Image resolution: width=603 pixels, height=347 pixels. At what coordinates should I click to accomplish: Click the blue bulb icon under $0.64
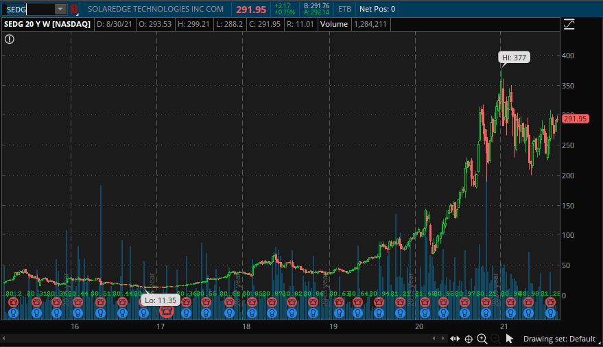click(x=357, y=313)
